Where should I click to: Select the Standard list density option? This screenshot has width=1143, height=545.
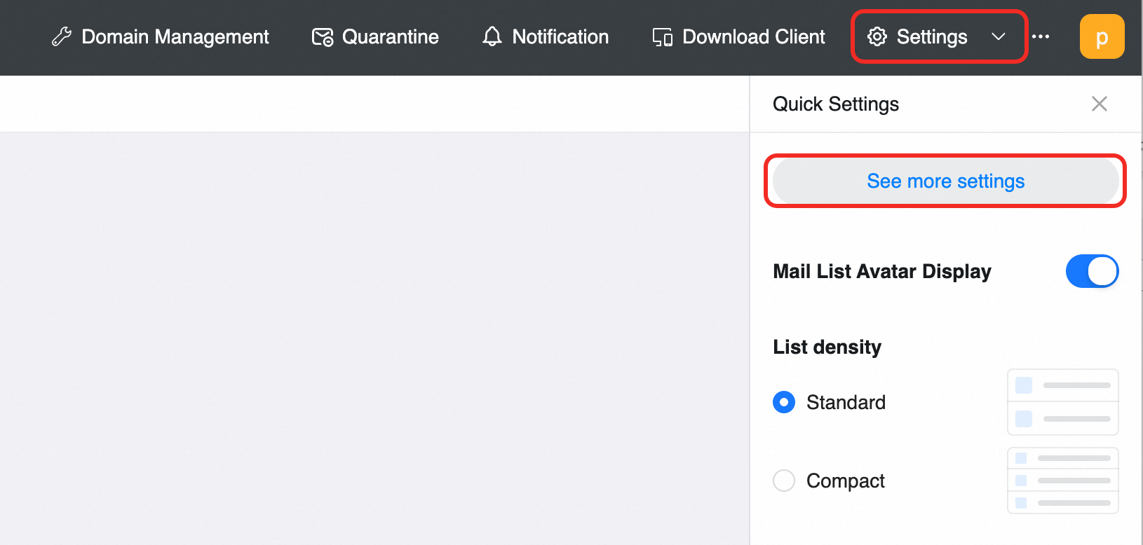784,402
